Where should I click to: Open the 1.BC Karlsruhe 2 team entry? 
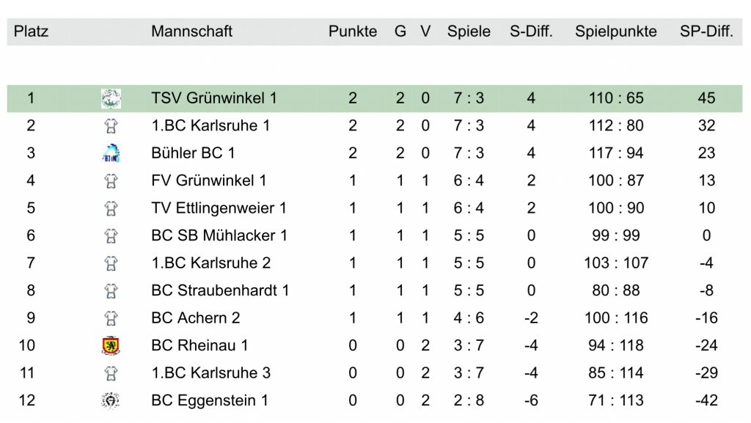click(210, 263)
